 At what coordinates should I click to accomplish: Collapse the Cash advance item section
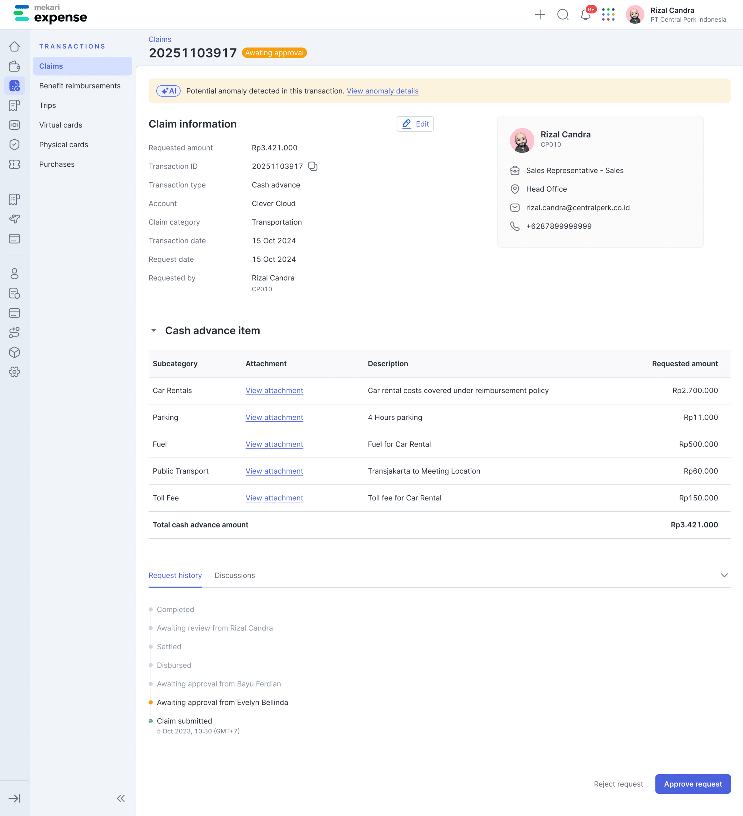(154, 331)
